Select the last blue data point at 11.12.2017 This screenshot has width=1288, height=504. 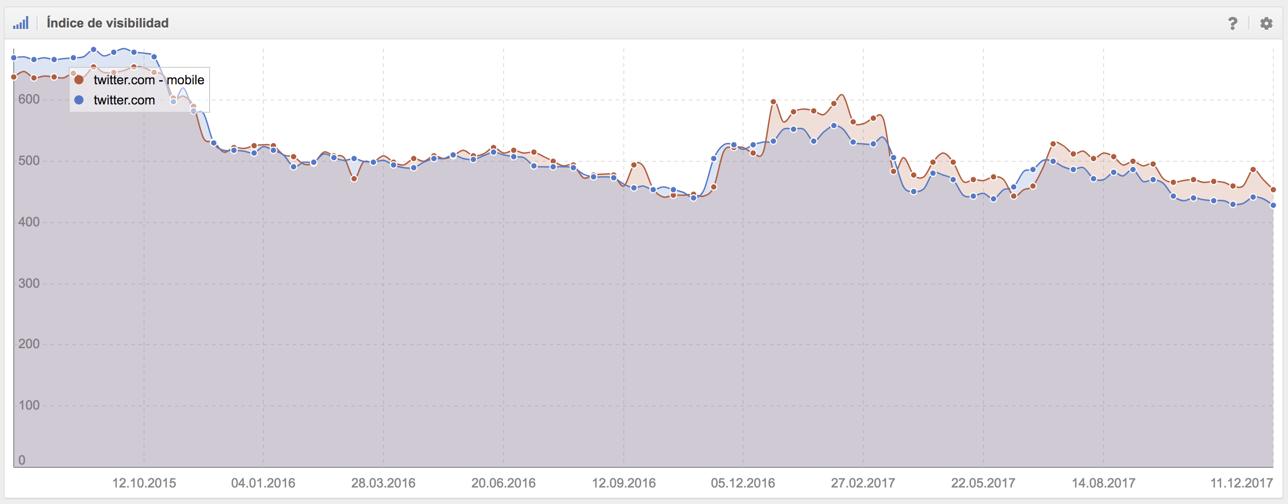click(x=1273, y=205)
